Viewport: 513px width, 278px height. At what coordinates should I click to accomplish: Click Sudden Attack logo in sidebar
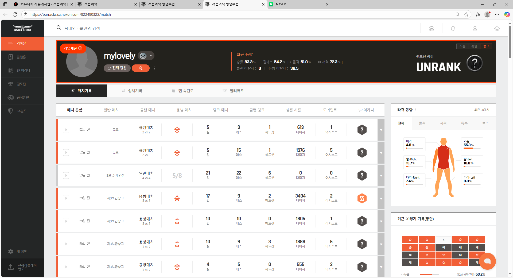[23, 28]
